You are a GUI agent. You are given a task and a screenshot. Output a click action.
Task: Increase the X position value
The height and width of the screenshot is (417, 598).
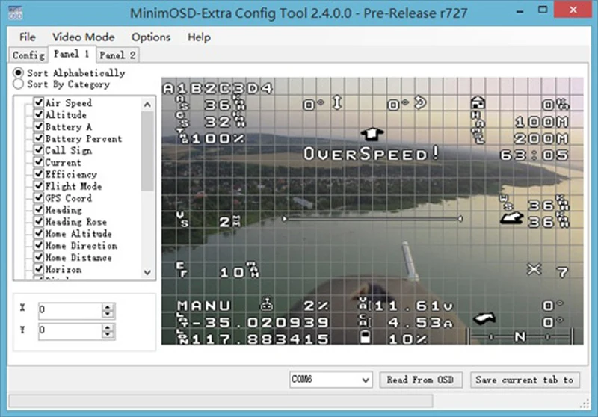(108, 307)
